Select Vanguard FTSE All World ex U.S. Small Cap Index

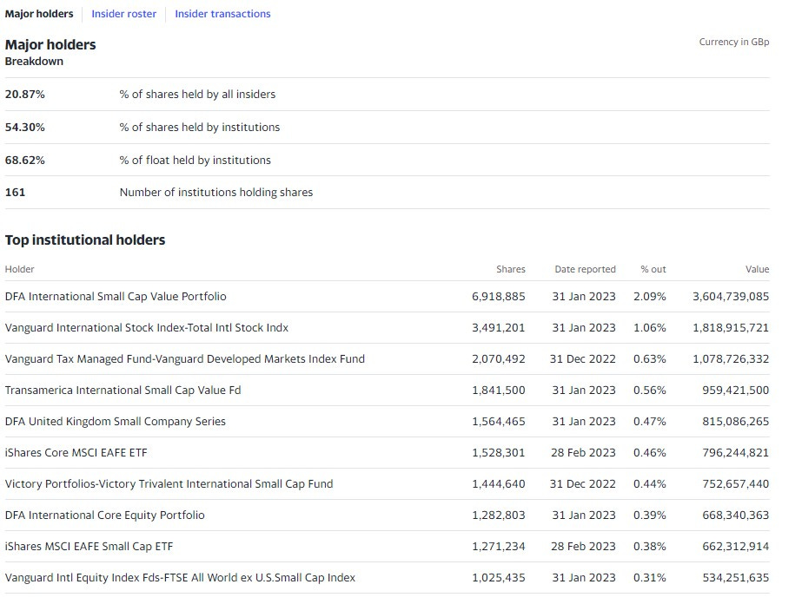tap(180, 577)
